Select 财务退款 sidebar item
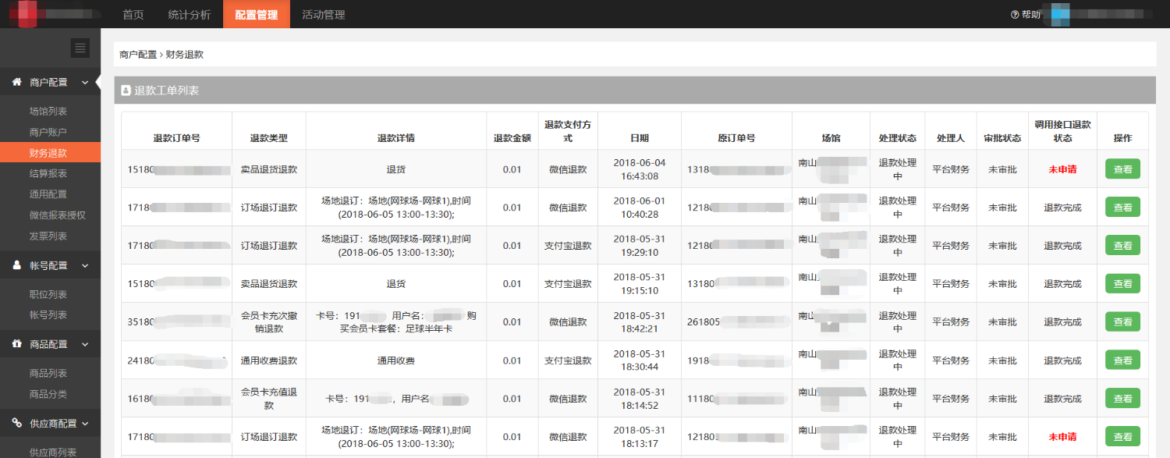This screenshot has height=458, width=1170. click(x=48, y=153)
